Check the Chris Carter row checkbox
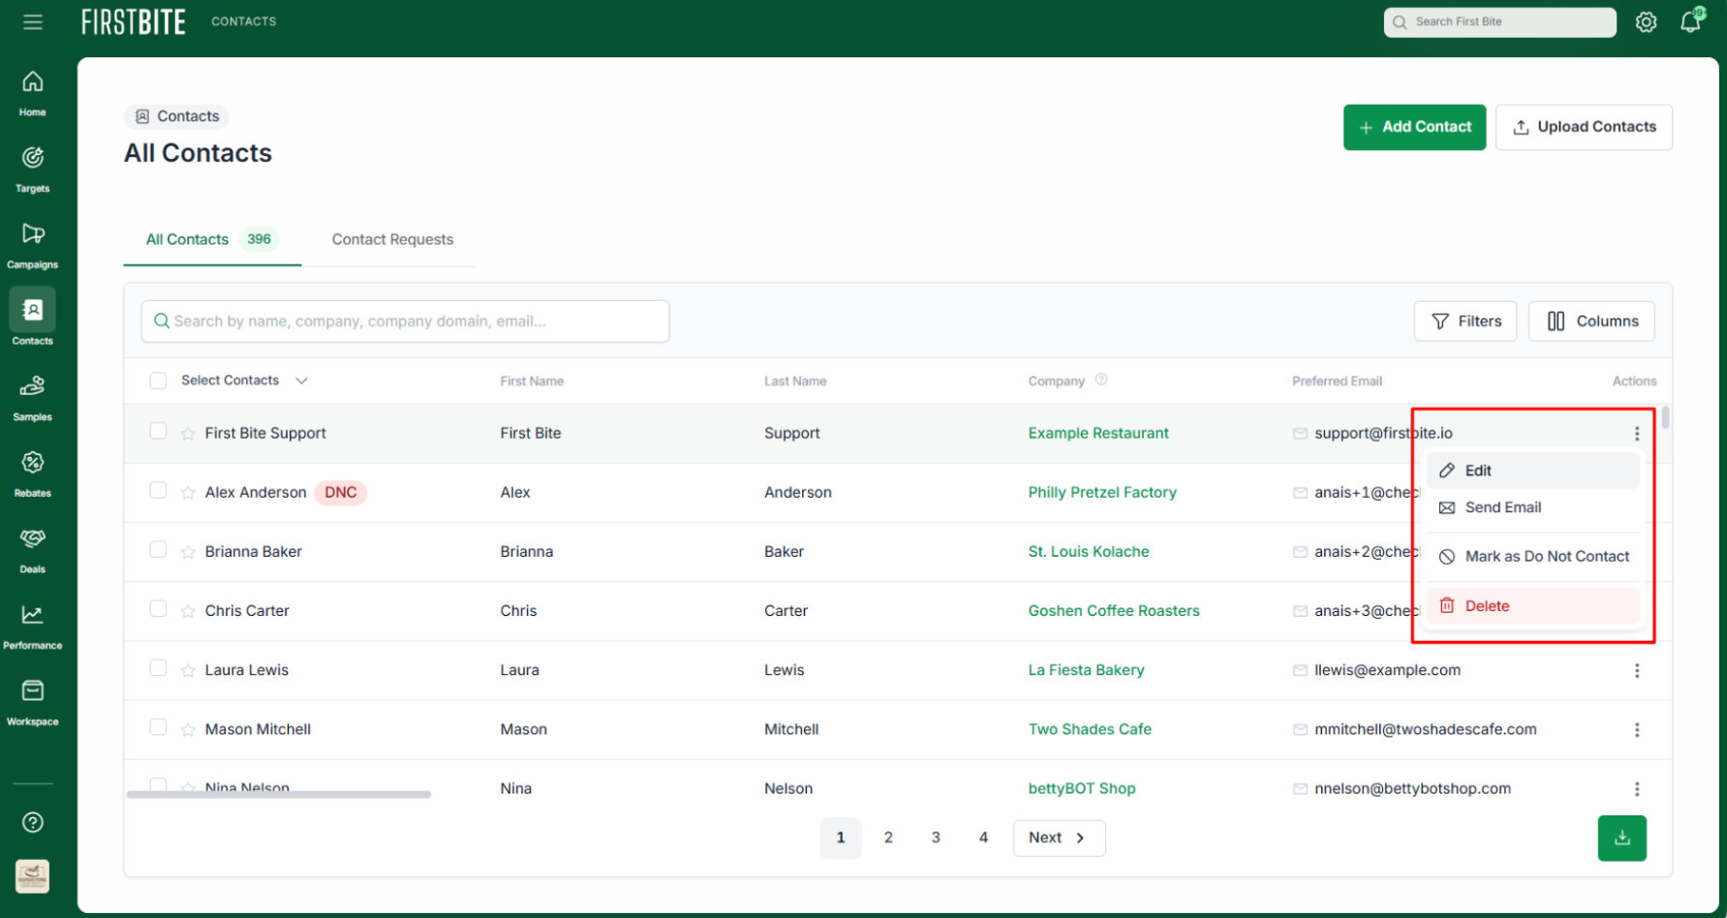The width and height of the screenshot is (1727, 918). [x=158, y=608]
